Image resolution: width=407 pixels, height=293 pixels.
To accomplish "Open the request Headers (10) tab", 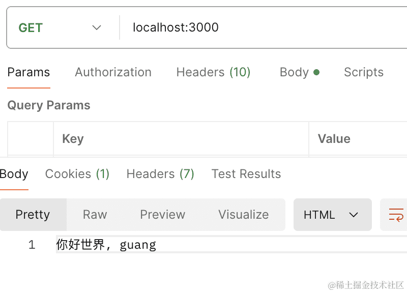I will tap(213, 72).
